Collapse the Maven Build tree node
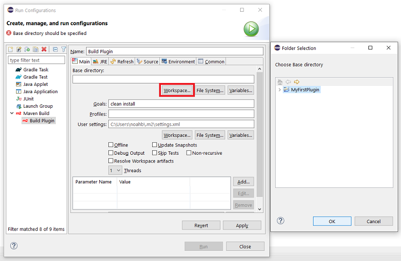The width and height of the screenshot is (401, 261). click(11, 113)
